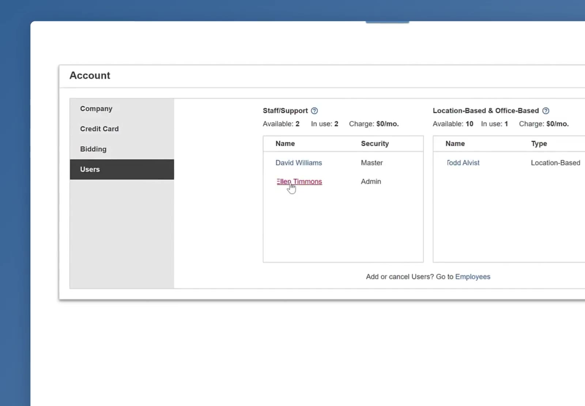Click the Type column header

539,143
